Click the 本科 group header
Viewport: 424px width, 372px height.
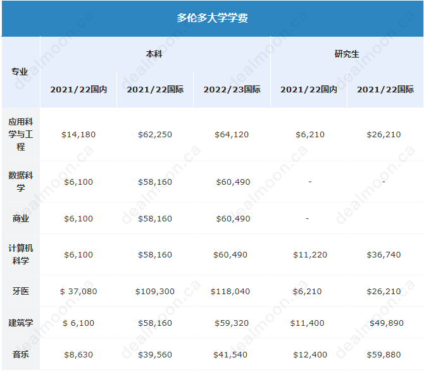(x=154, y=54)
